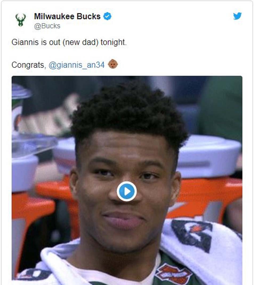
Task: Click the word 'Congrats,' in the tweet
Action: click(x=29, y=65)
